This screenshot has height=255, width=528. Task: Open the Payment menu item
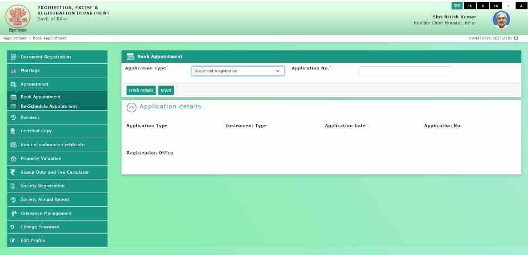(x=57, y=117)
